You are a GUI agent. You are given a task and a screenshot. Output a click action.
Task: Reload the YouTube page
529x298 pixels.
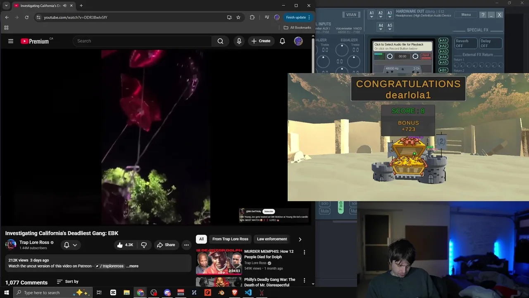pos(26,17)
